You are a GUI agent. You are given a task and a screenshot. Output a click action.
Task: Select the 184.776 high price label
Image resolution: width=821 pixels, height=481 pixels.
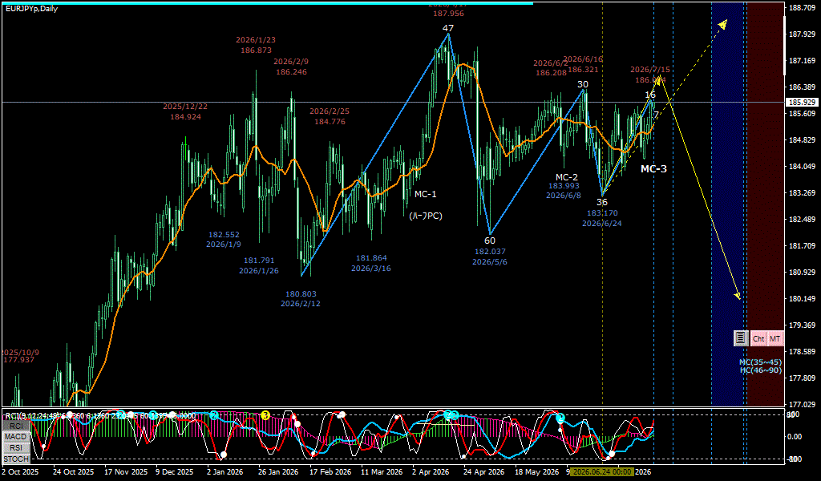[x=330, y=121]
